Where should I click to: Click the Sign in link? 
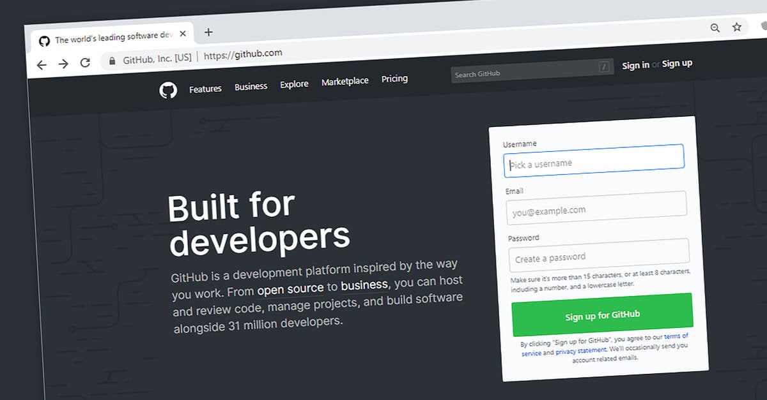tap(635, 65)
